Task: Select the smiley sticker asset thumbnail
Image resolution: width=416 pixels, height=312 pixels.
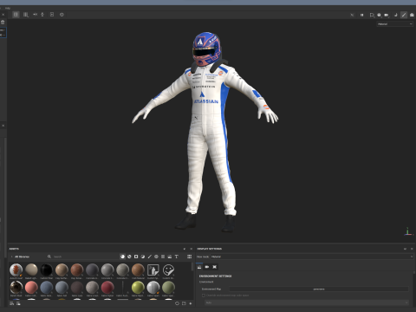Action: click(x=168, y=270)
